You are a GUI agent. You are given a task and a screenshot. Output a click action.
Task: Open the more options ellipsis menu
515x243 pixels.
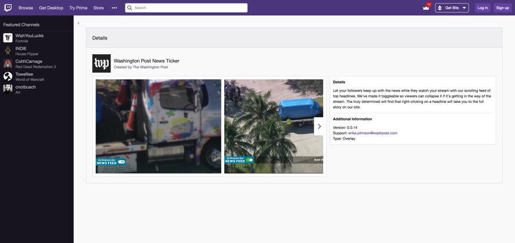click(114, 8)
